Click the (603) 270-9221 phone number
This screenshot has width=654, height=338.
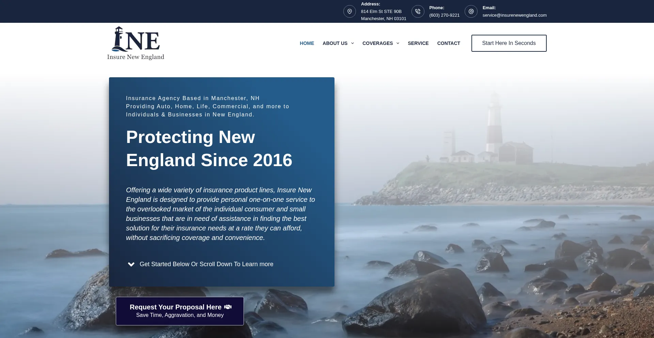tap(444, 15)
